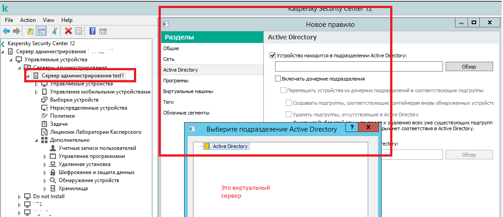Expand the Do not Install group
Viewport: 503px width, 217px height.
pos(20,196)
